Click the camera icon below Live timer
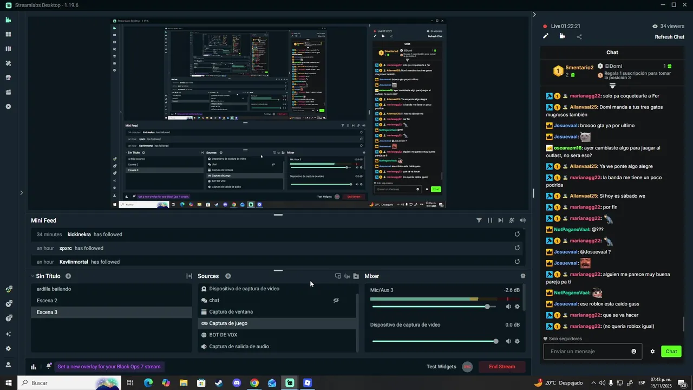Screen dimensions: 693x390 pyautogui.click(x=563, y=36)
